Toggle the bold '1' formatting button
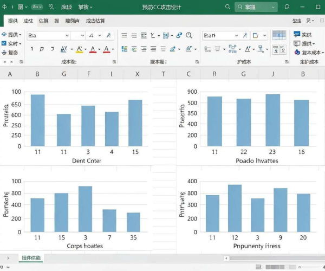325x271 pixels. (32, 49)
